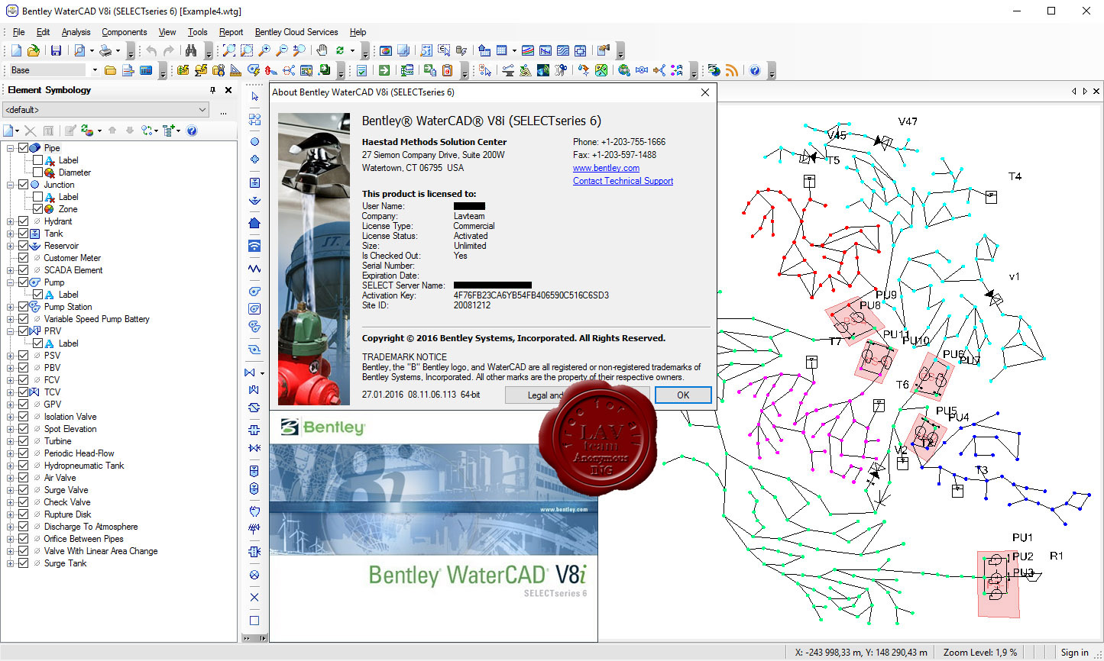This screenshot has width=1104, height=661.
Task: Select the Hydropneumatic Tank tree item
Action: click(x=84, y=466)
